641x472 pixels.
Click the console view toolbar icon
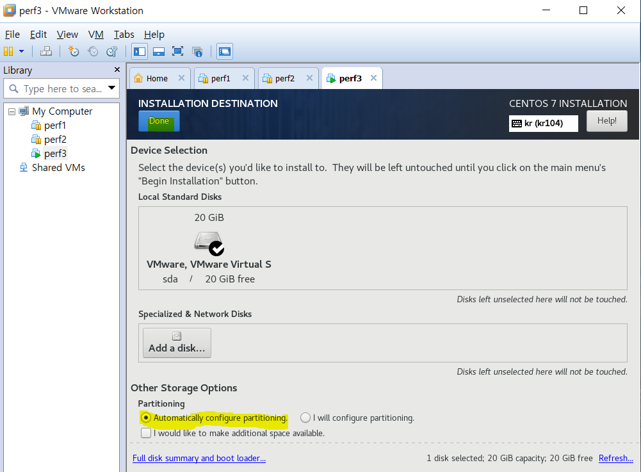225,51
